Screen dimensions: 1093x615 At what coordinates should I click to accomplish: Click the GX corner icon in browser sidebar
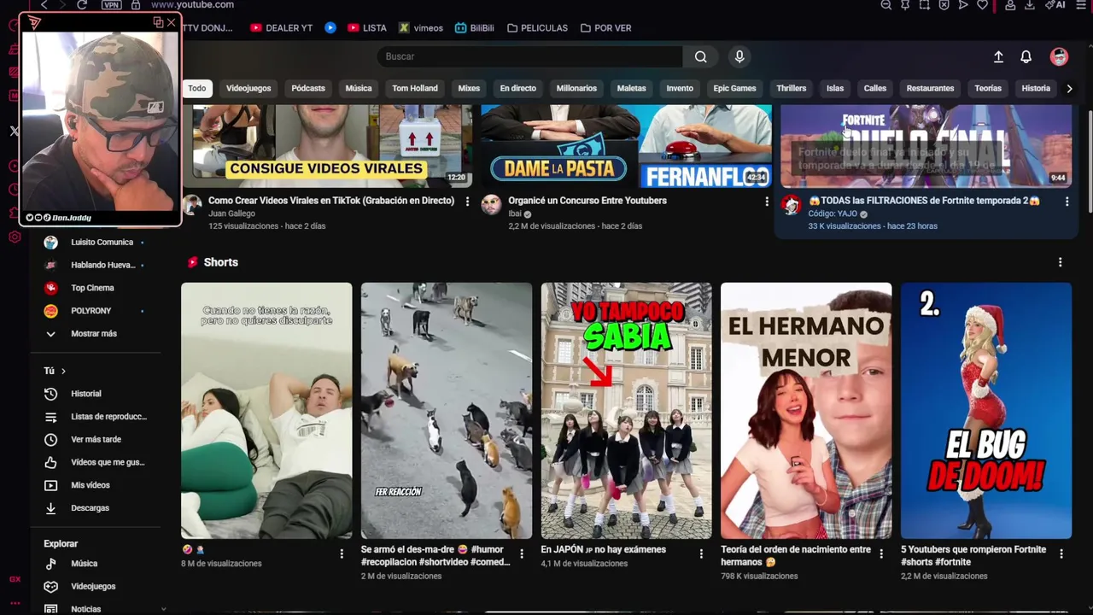[x=15, y=579]
